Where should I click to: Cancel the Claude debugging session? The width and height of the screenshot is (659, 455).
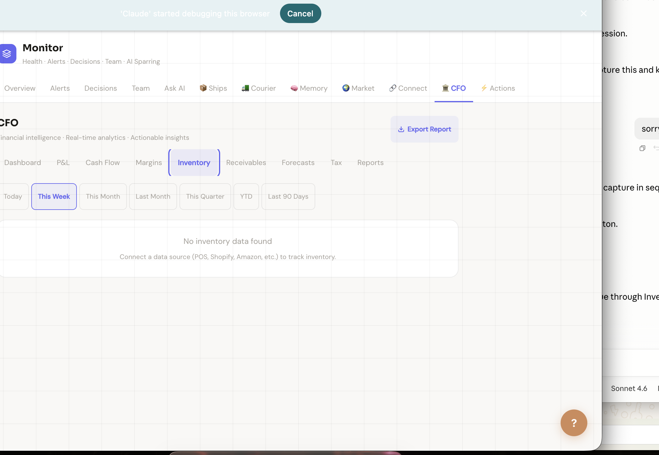click(300, 13)
